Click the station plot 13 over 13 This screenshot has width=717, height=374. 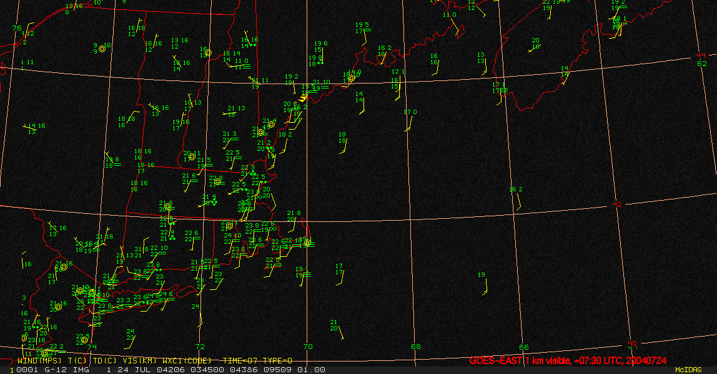(x=481, y=58)
